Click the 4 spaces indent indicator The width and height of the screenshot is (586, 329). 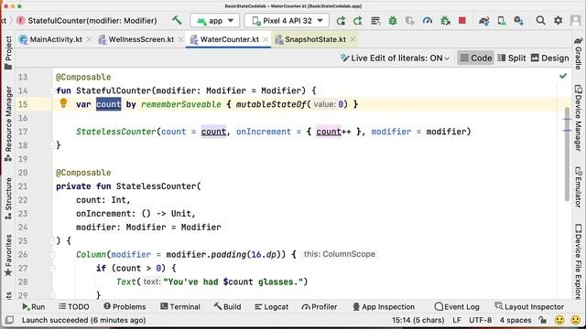tap(515, 320)
